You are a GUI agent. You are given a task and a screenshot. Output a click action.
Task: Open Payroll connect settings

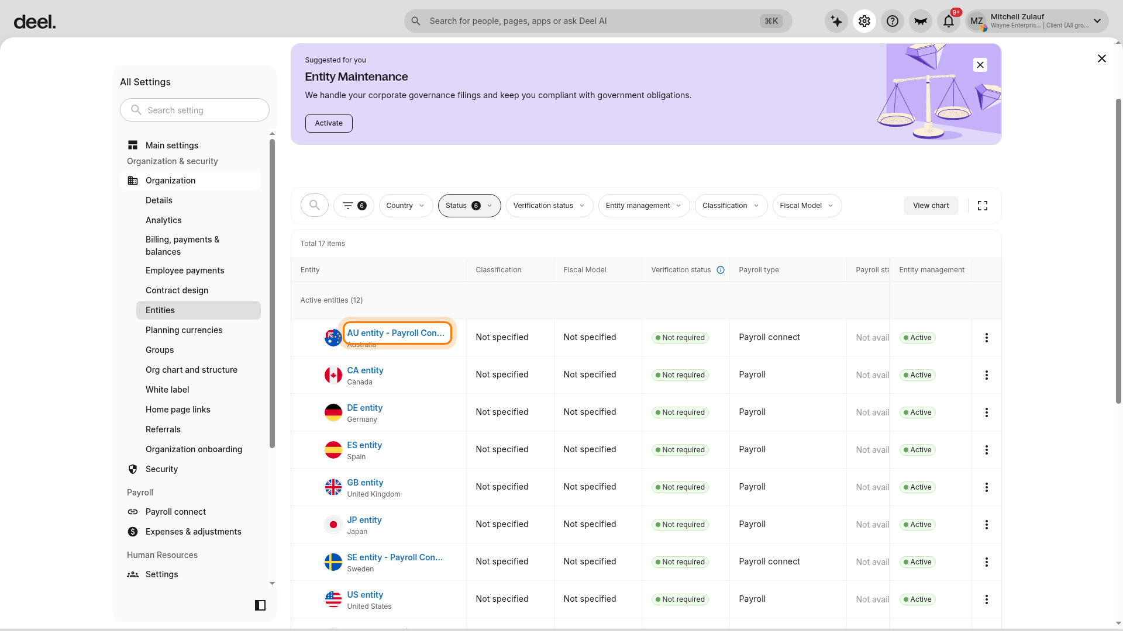point(175,512)
